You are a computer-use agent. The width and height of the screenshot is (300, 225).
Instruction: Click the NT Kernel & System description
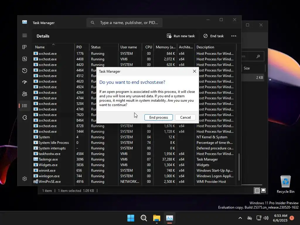(x=212, y=137)
